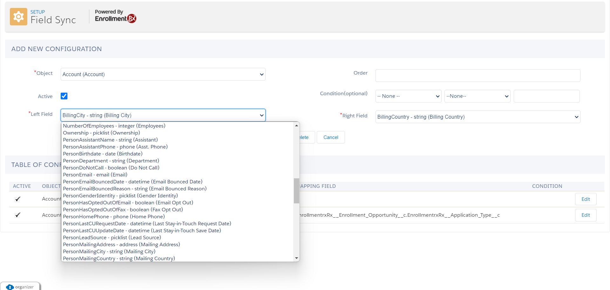
Task: Open the Object dropdown
Action: [x=163, y=74]
